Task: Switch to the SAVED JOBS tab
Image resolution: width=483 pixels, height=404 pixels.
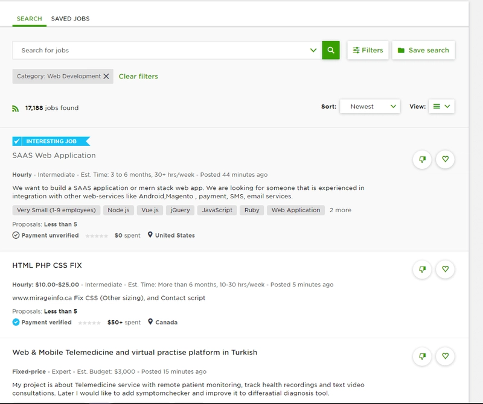Action: pyautogui.click(x=70, y=19)
